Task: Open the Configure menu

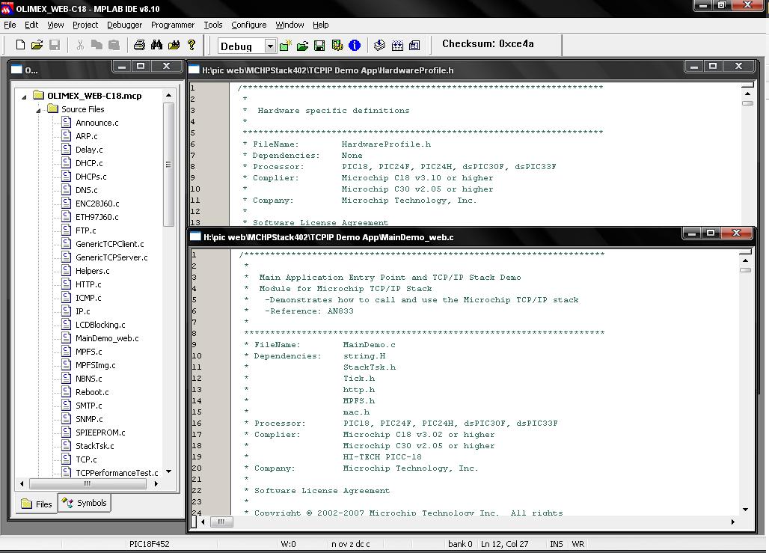Action: point(248,25)
